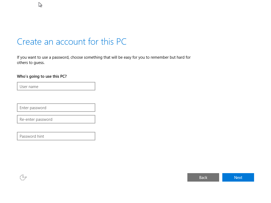Click into the Password hint box

pos(56,136)
